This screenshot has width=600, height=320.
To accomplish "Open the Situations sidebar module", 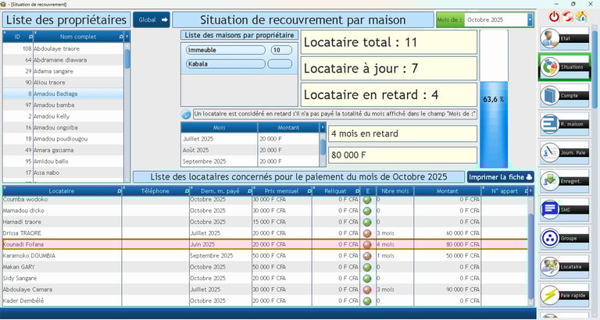I will [x=564, y=67].
